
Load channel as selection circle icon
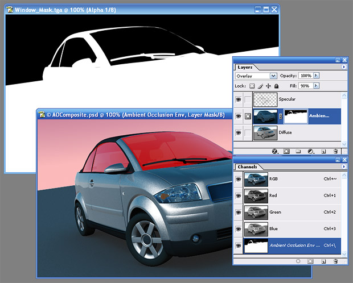[x=298, y=261]
